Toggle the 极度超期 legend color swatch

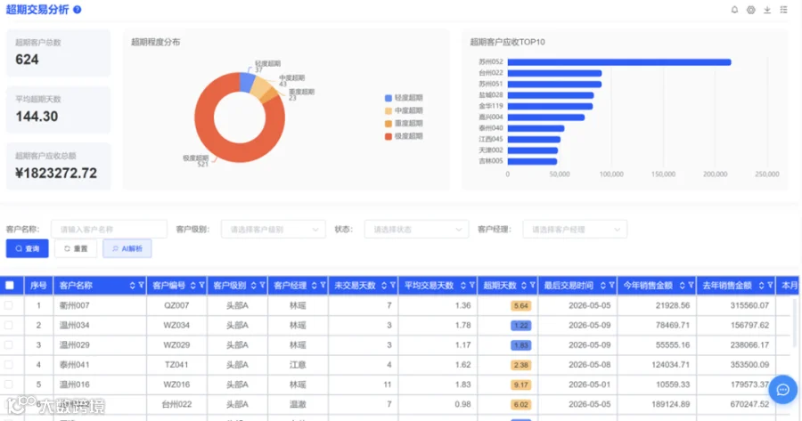389,136
